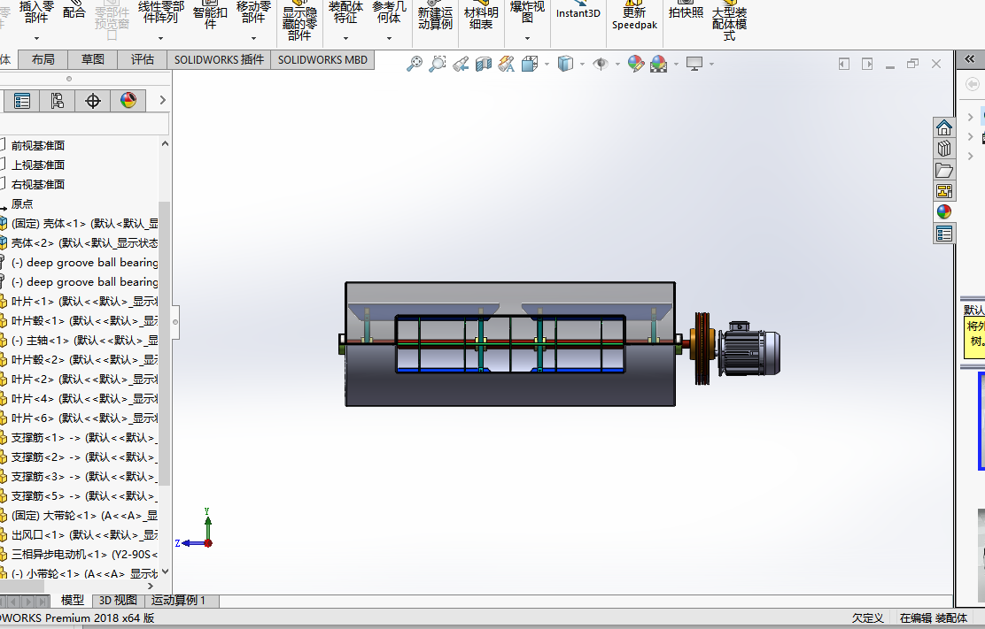Activate the Section View tool
985x629 pixels.
coord(484,64)
